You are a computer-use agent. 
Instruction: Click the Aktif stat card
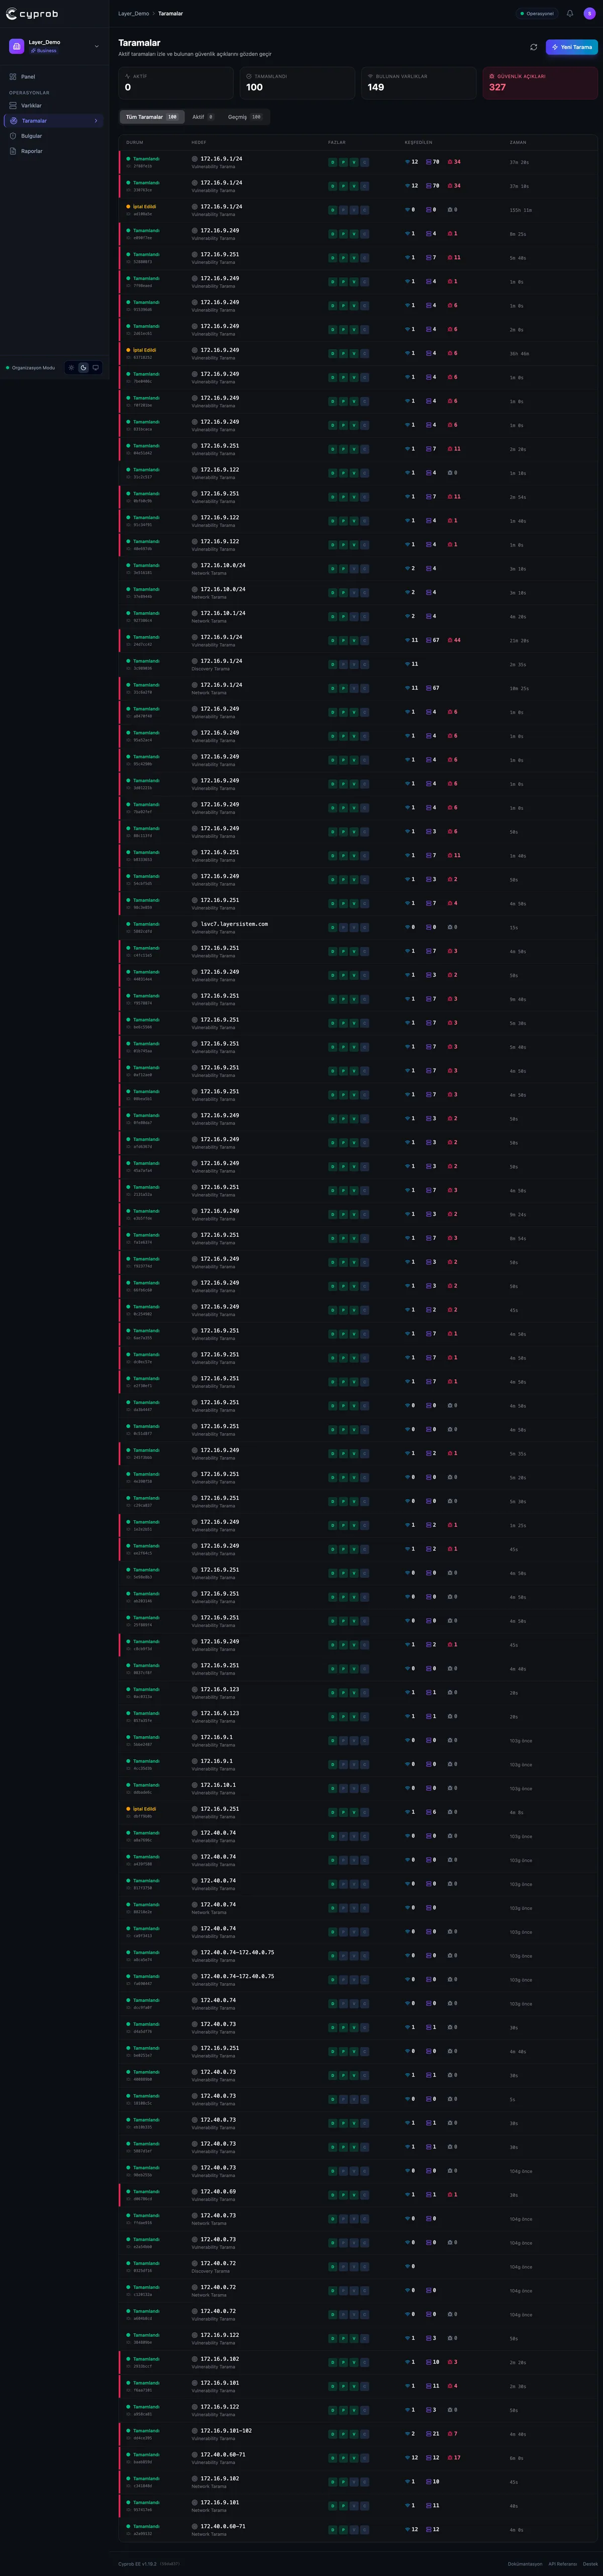176,83
